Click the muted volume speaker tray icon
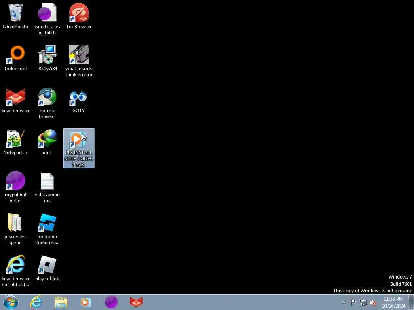Viewport: 414px width, 310px height. click(373, 303)
